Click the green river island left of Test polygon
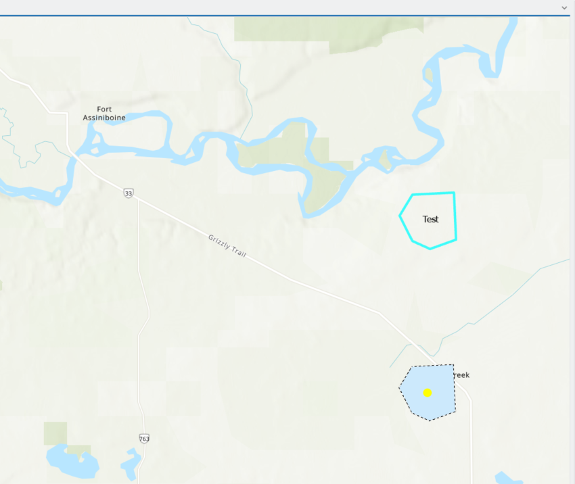Image resolution: width=575 pixels, height=484 pixels. pyautogui.click(x=384, y=160)
